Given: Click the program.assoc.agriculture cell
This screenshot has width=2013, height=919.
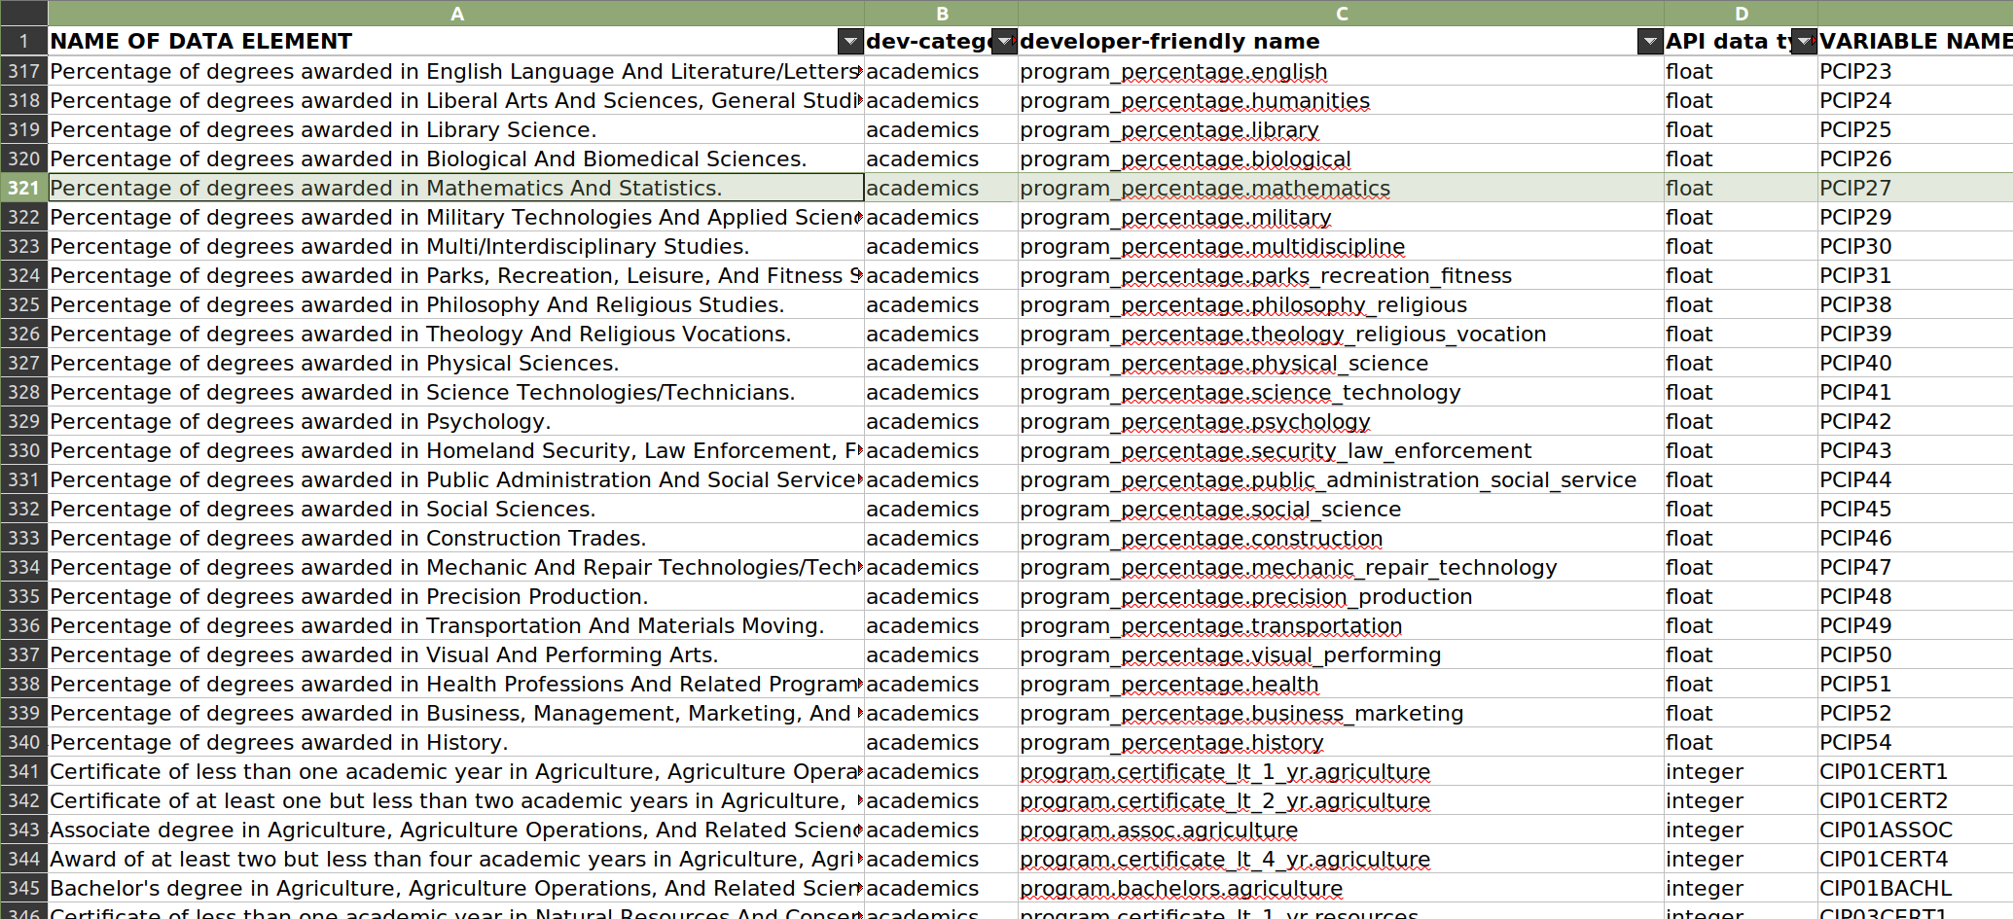Looking at the screenshot, I should 1340,830.
